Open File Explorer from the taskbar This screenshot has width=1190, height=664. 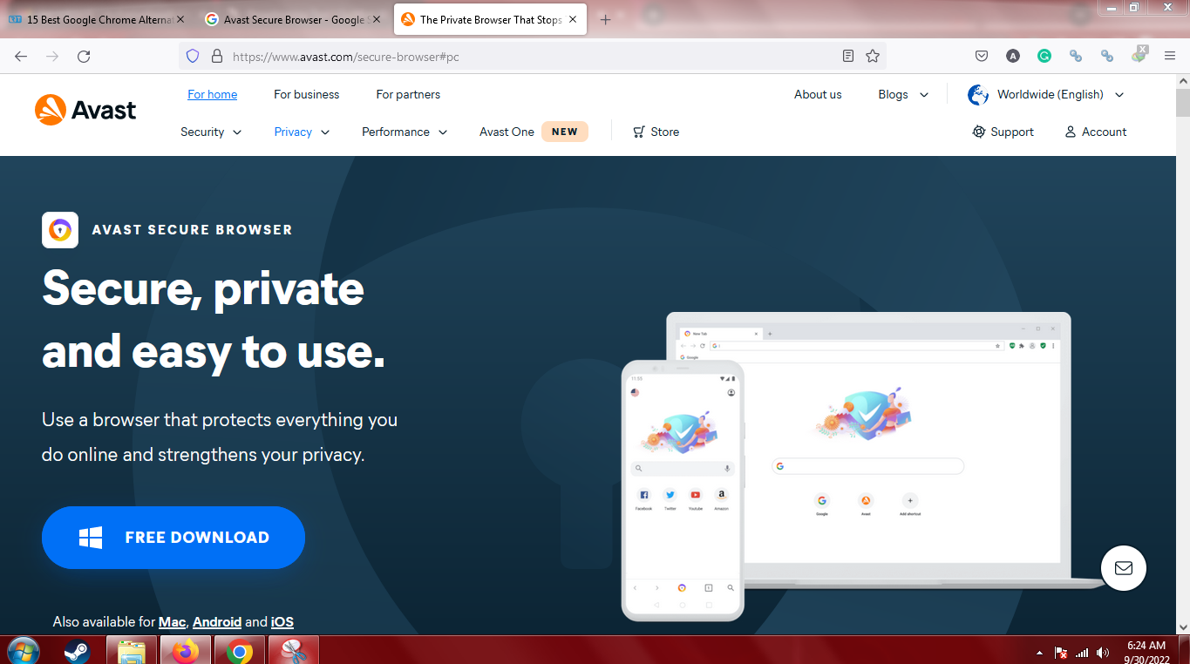pyautogui.click(x=132, y=651)
